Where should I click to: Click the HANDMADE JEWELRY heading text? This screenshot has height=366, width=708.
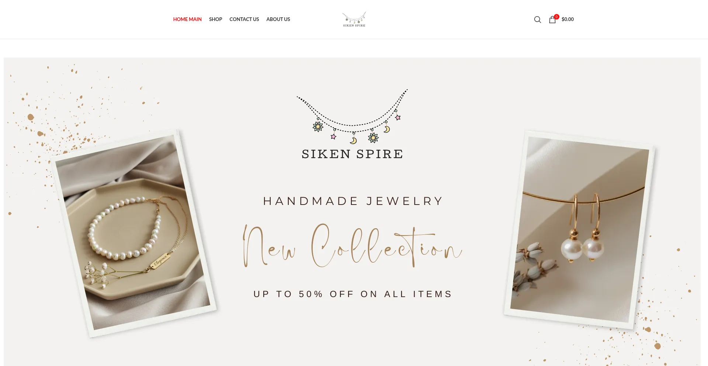tap(353, 201)
